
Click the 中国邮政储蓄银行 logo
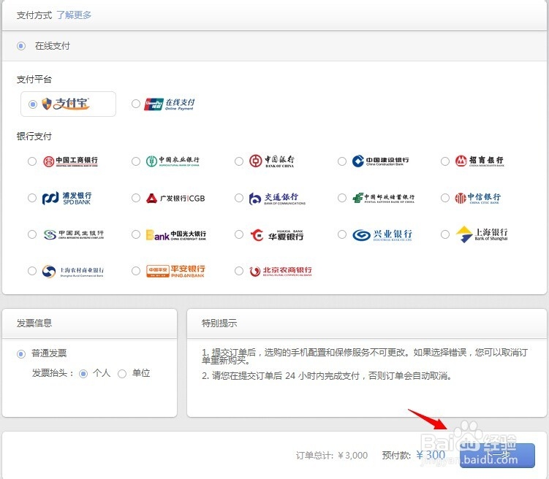383,198
